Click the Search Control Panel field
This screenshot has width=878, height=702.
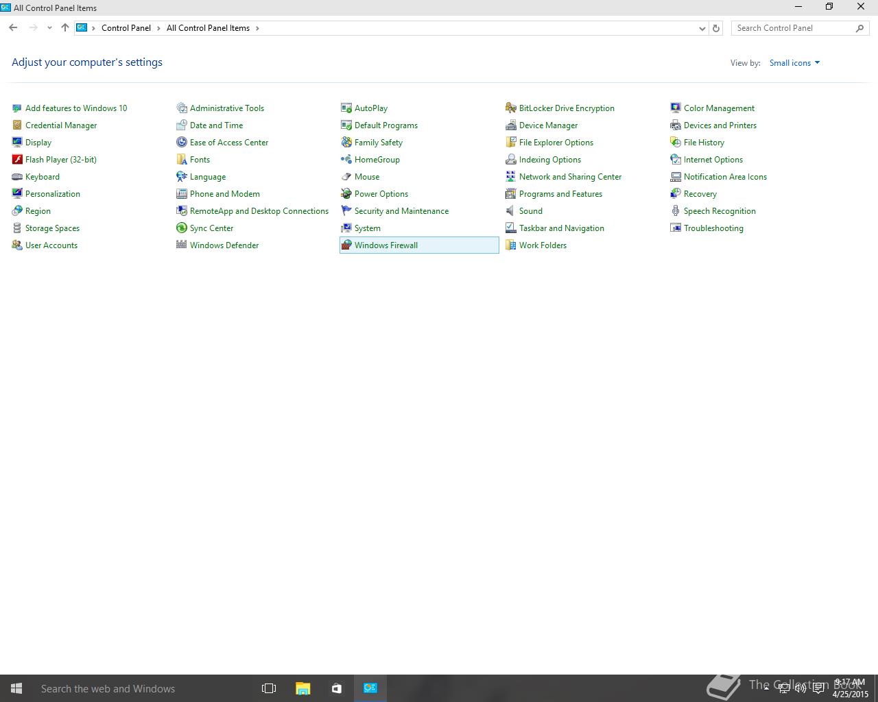(x=800, y=28)
